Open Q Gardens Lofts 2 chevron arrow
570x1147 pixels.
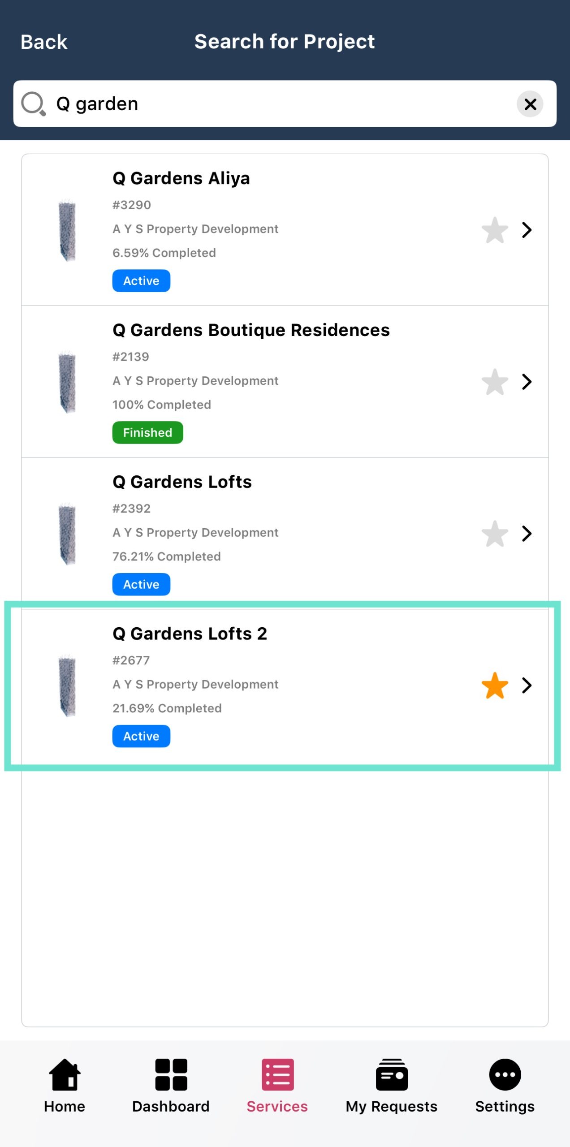tap(527, 686)
